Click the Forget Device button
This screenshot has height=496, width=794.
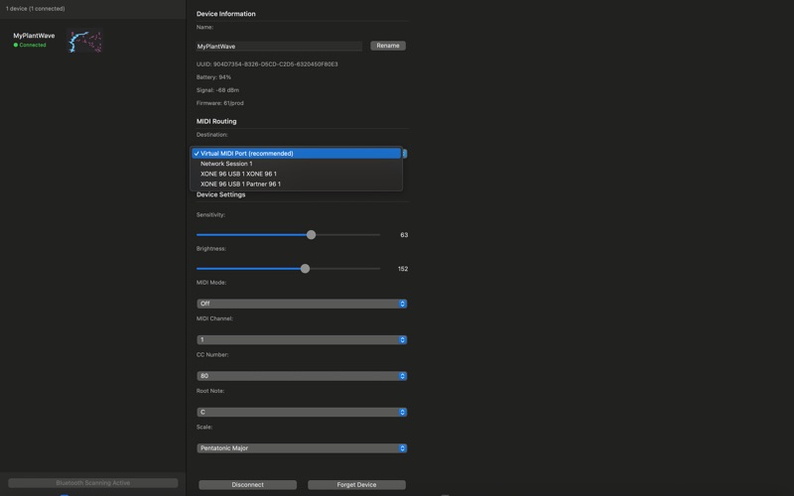click(x=356, y=485)
